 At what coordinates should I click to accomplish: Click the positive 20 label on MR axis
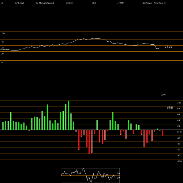[179, 126]
